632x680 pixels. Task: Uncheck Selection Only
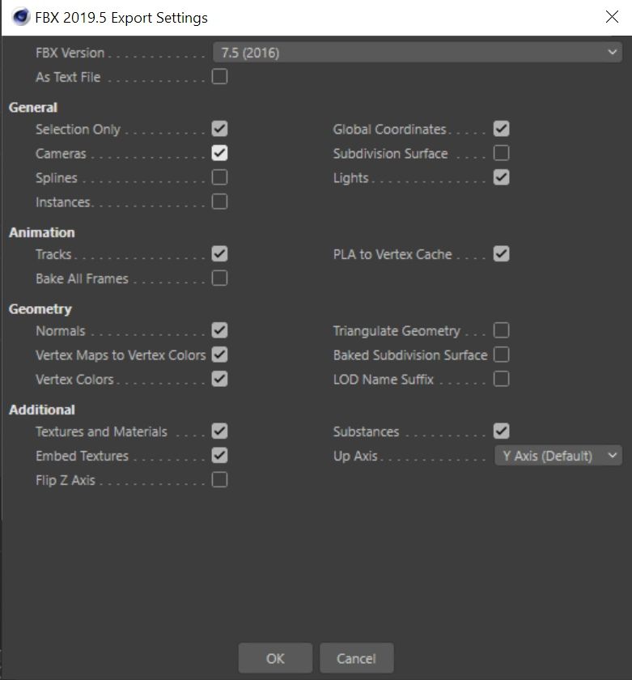(x=219, y=129)
